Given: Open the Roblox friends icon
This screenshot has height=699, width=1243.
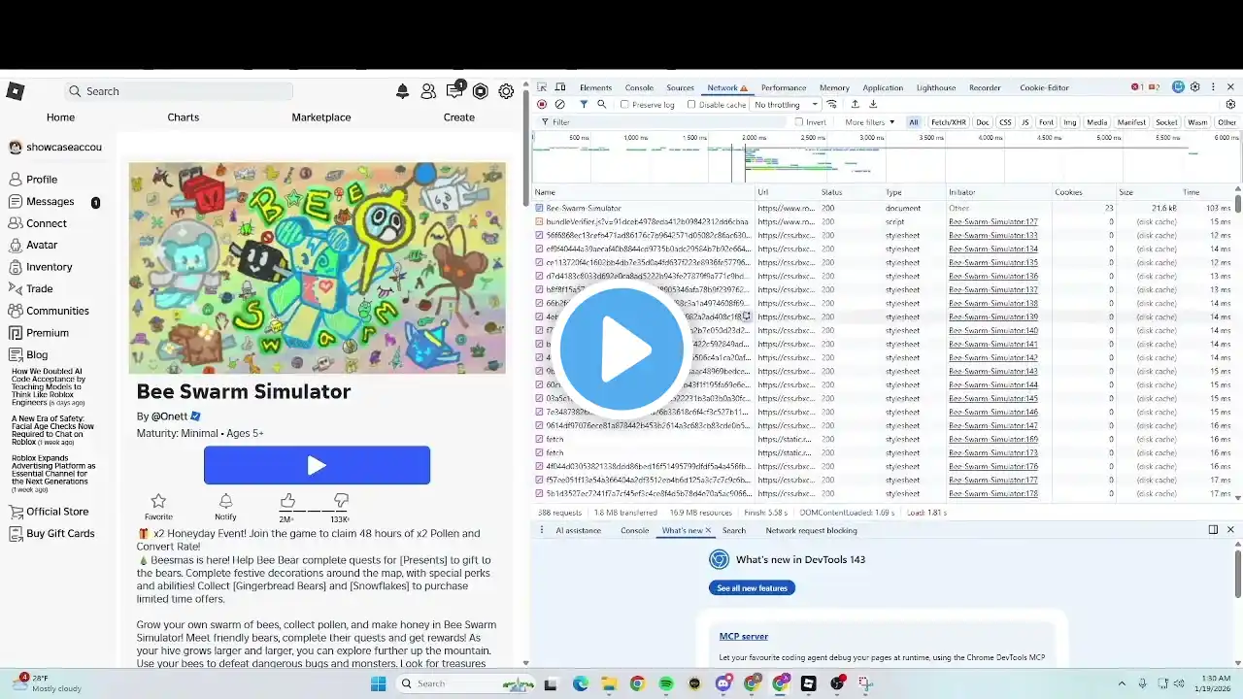Looking at the screenshot, I should coord(428,91).
